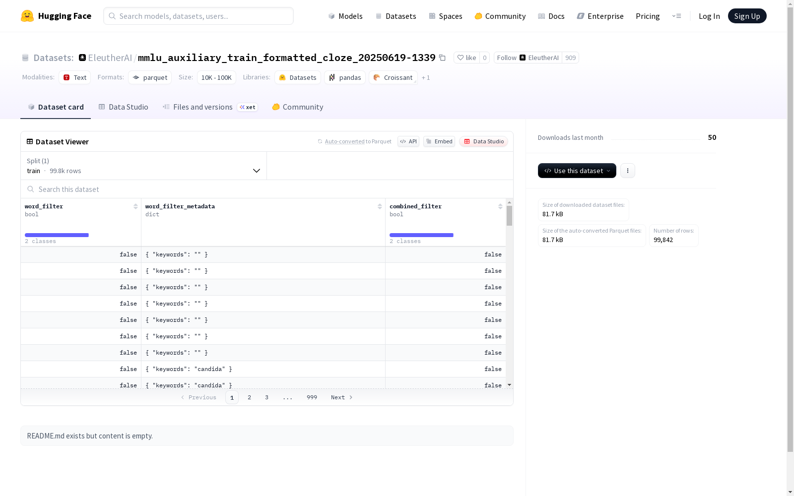The image size is (794, 496).
Task: Focus the Search this dataset field
Action: point(267,189)
